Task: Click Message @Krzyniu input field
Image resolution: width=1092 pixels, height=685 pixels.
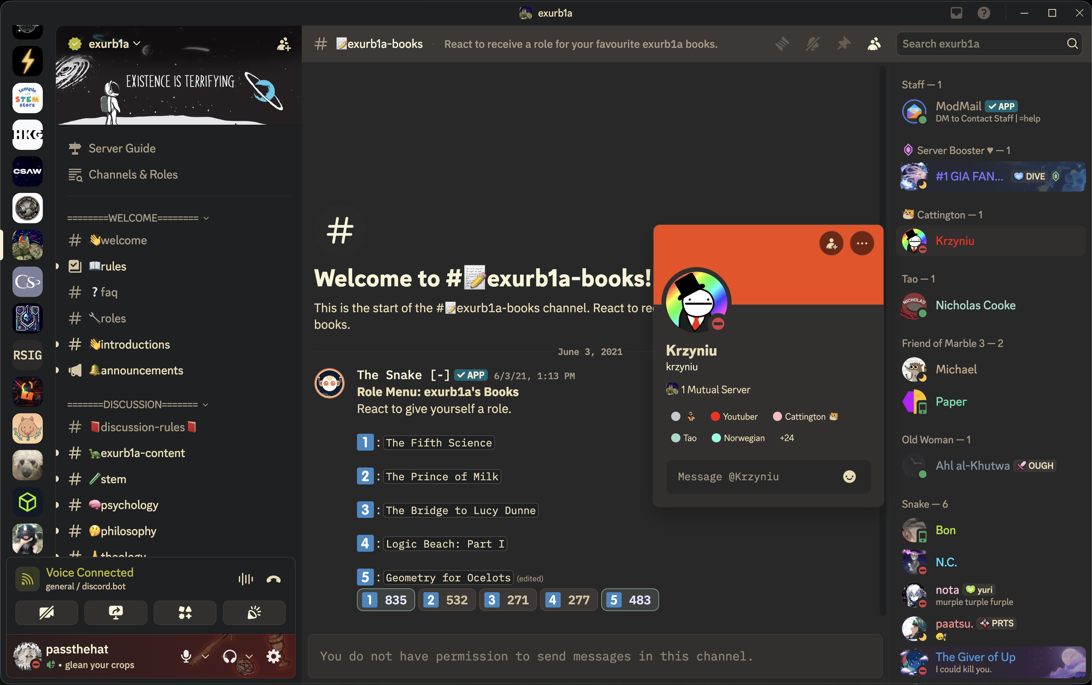Action: [x=768, y=477]
